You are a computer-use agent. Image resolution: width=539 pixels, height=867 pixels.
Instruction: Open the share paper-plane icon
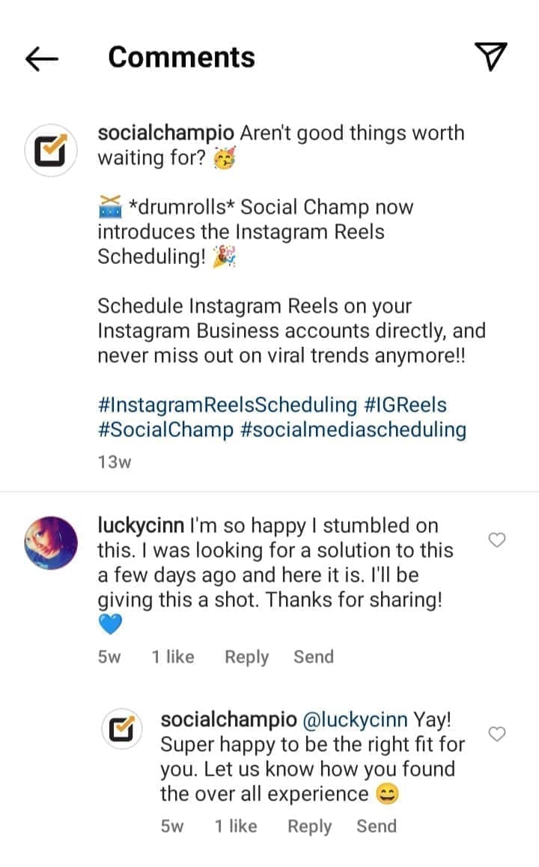(491, 57)
